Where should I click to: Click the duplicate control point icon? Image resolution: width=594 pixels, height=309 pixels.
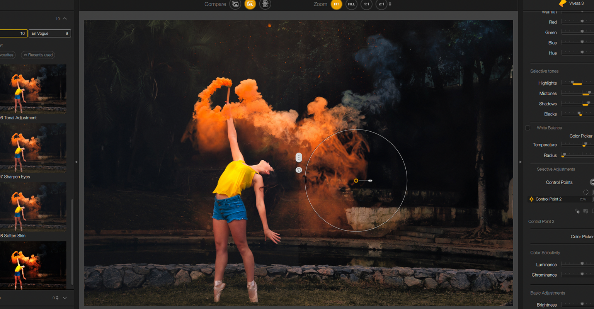point(577,211)
